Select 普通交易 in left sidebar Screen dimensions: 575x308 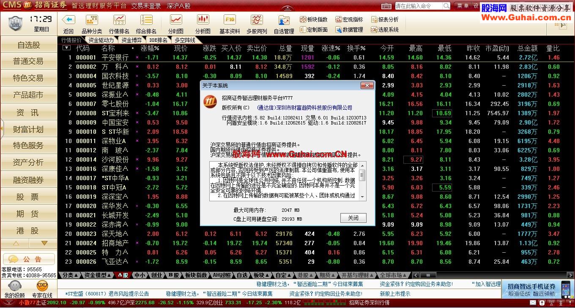point(28,62)
